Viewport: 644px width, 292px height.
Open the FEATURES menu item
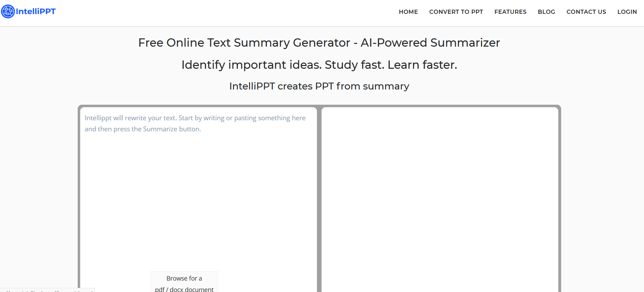(510, 12)
